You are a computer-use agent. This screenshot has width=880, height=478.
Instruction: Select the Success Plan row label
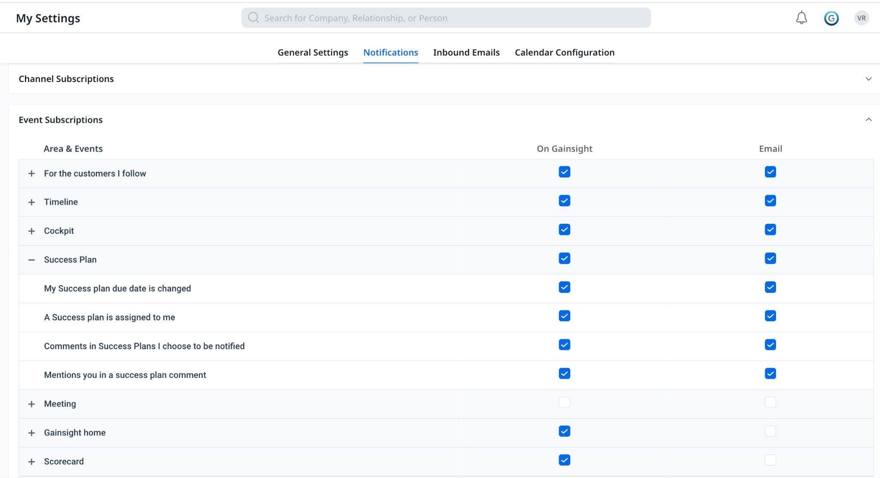coord(70,259)
